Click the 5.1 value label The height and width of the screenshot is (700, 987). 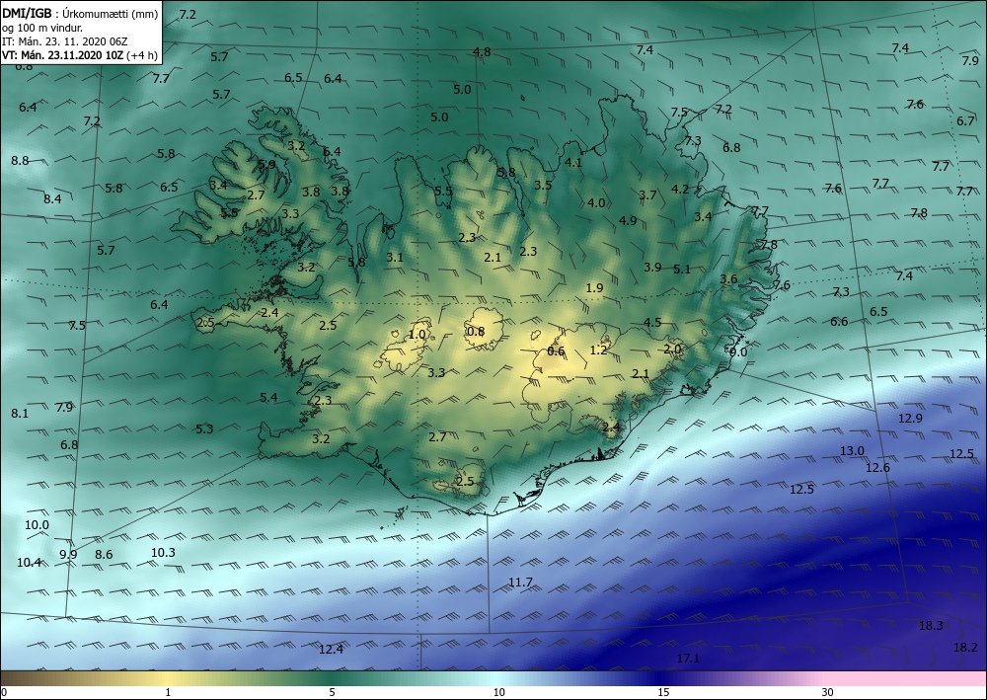pyautogui.click(x=682, y=269)
